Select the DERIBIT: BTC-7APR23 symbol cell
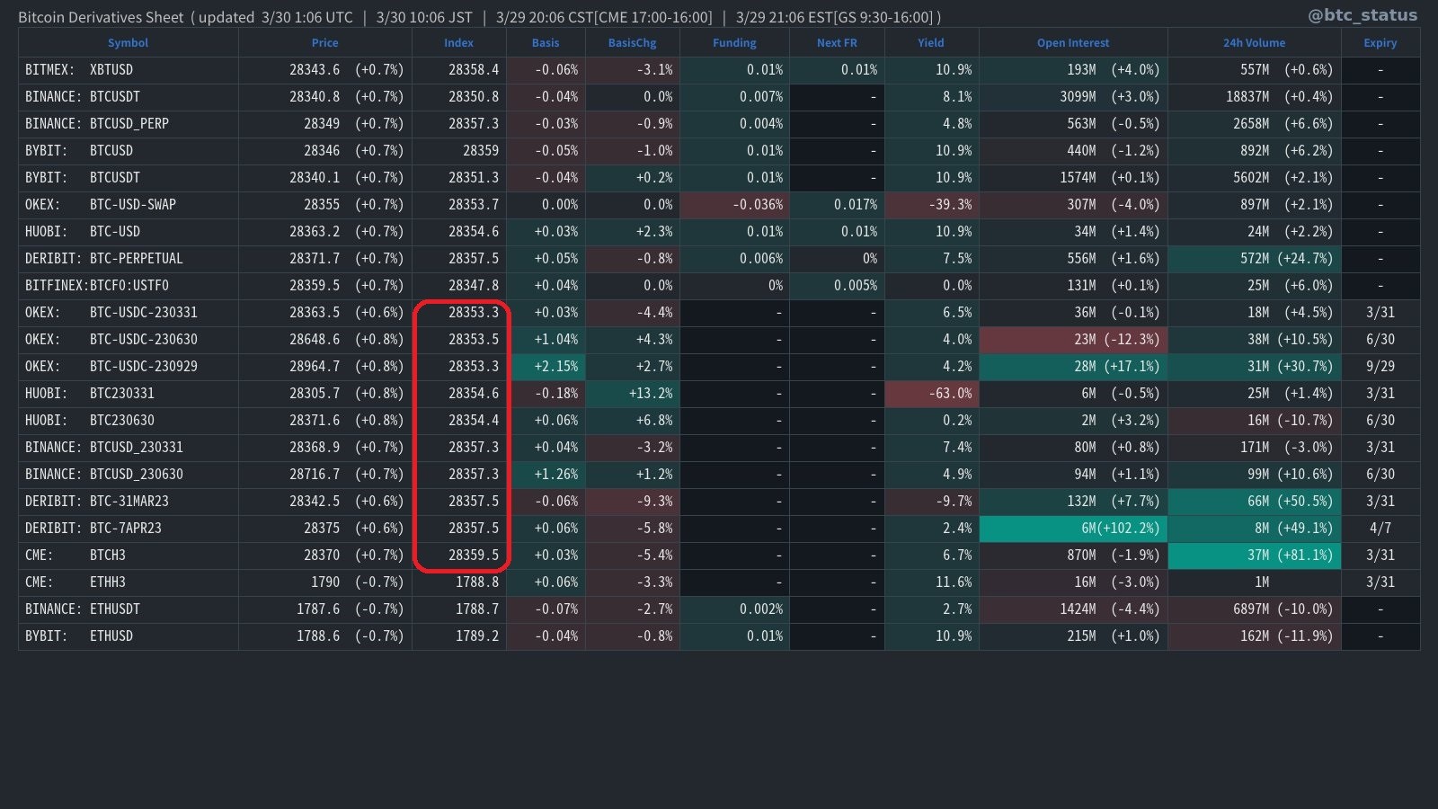This screenshot has height=809, width=1438. pyautogui.click(x=129, y=529)
